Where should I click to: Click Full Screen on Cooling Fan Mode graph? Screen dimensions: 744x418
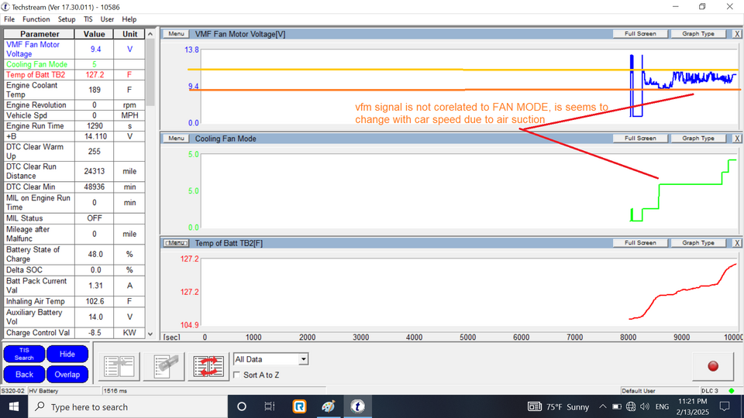point(640,139)
